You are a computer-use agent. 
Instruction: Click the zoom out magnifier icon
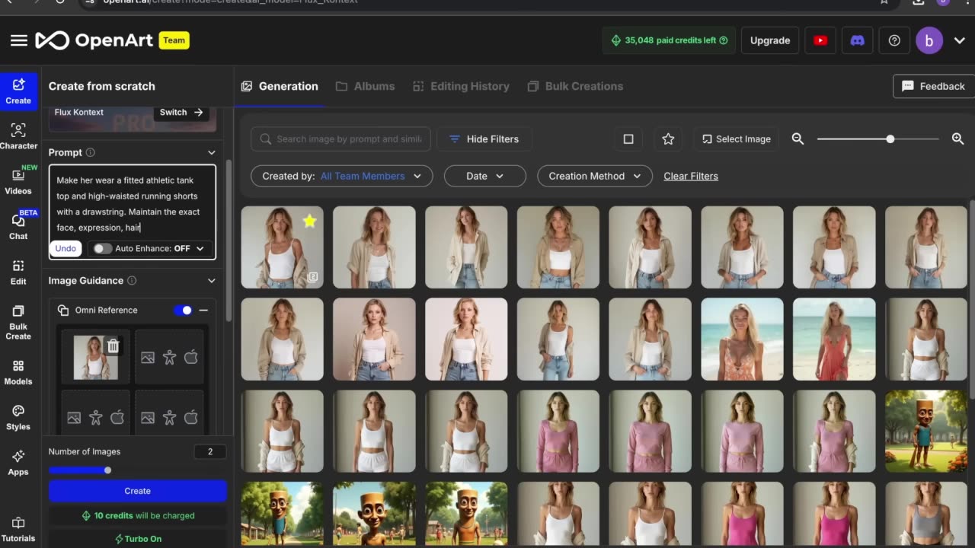coord(798,139)
